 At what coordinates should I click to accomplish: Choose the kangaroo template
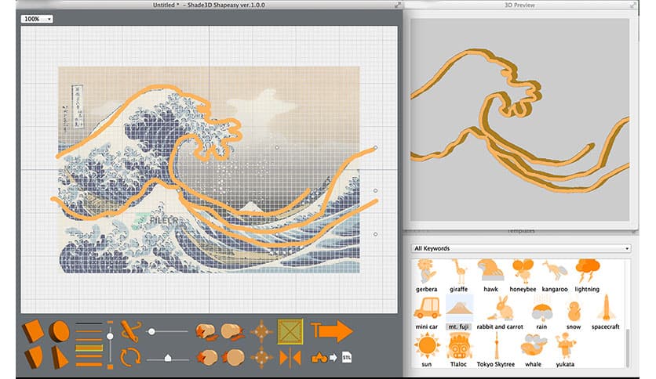click(x=555, y=276)
